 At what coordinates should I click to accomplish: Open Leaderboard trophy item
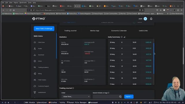tap(42, 92)
